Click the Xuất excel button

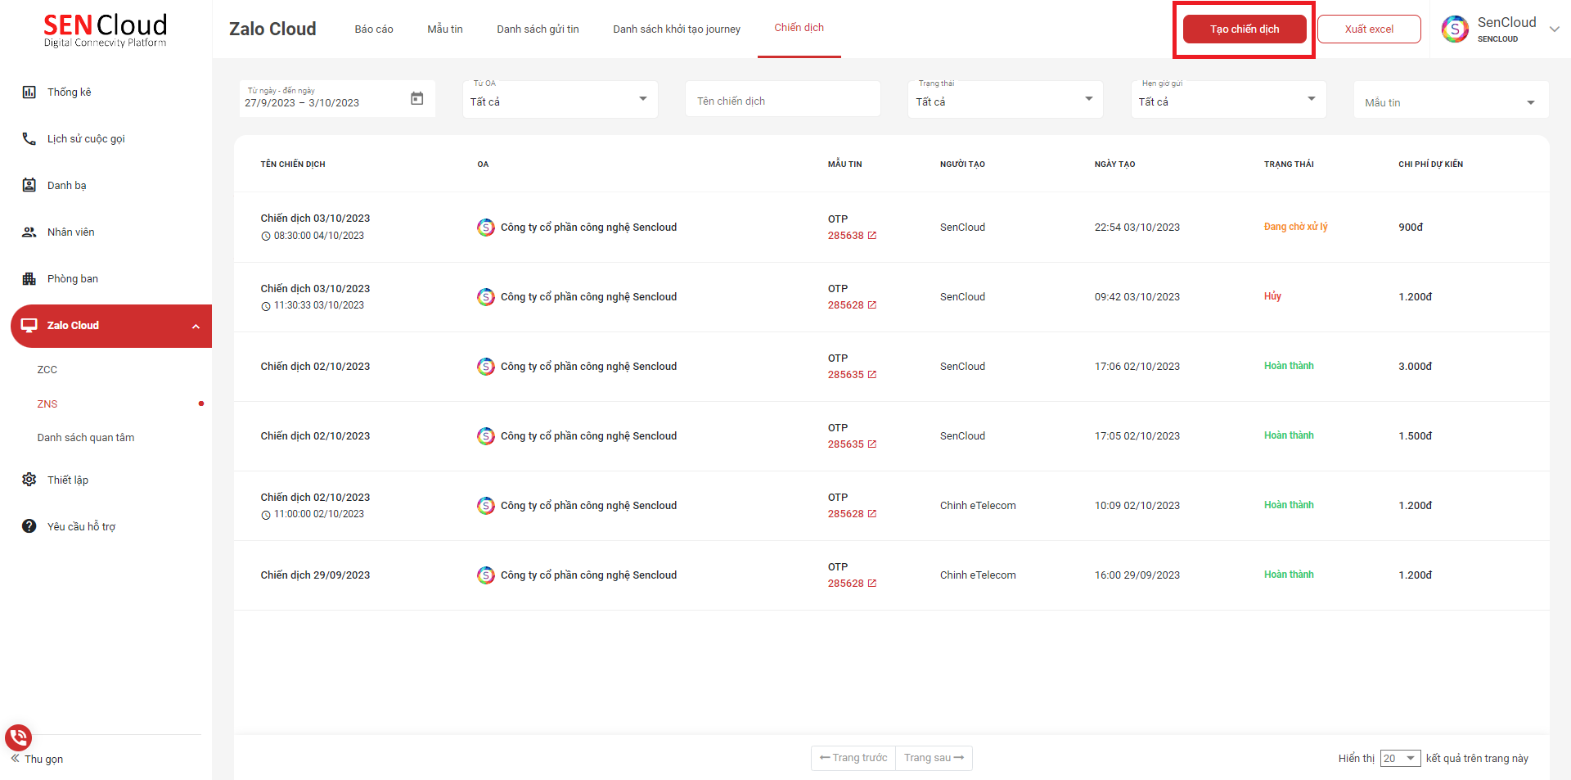coord(1369,29)
